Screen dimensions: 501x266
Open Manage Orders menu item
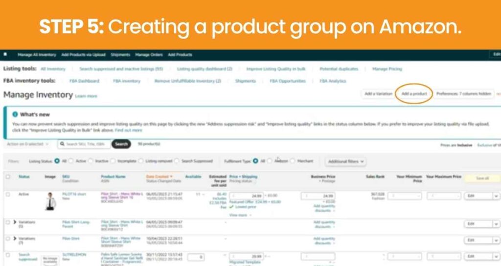pyautogui.click(x=149, y=55)
